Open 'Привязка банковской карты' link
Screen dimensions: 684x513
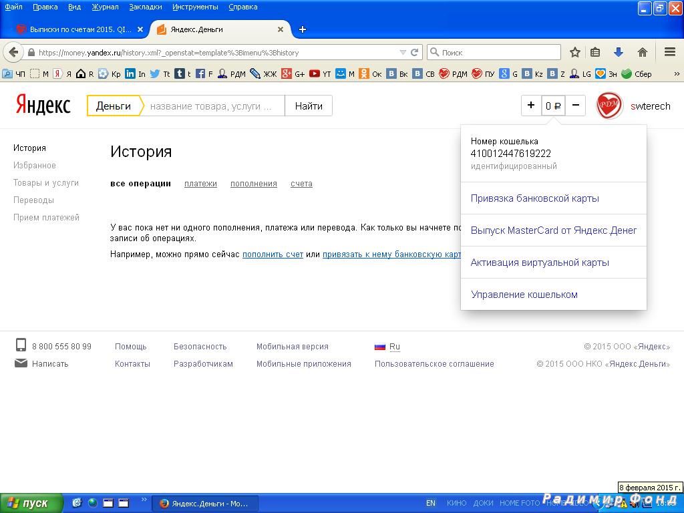[x=535, y=198]
